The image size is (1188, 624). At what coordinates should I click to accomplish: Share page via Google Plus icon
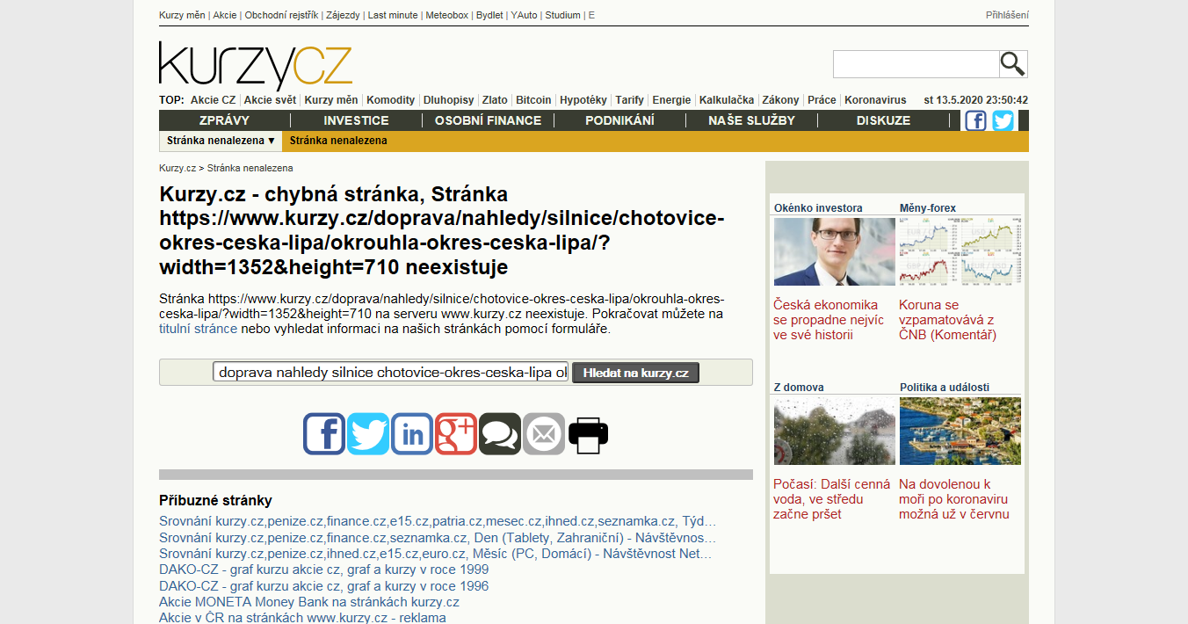(456, 434)
